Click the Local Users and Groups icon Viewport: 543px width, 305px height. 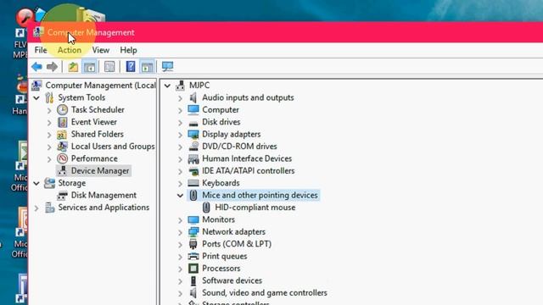[62, 147]
